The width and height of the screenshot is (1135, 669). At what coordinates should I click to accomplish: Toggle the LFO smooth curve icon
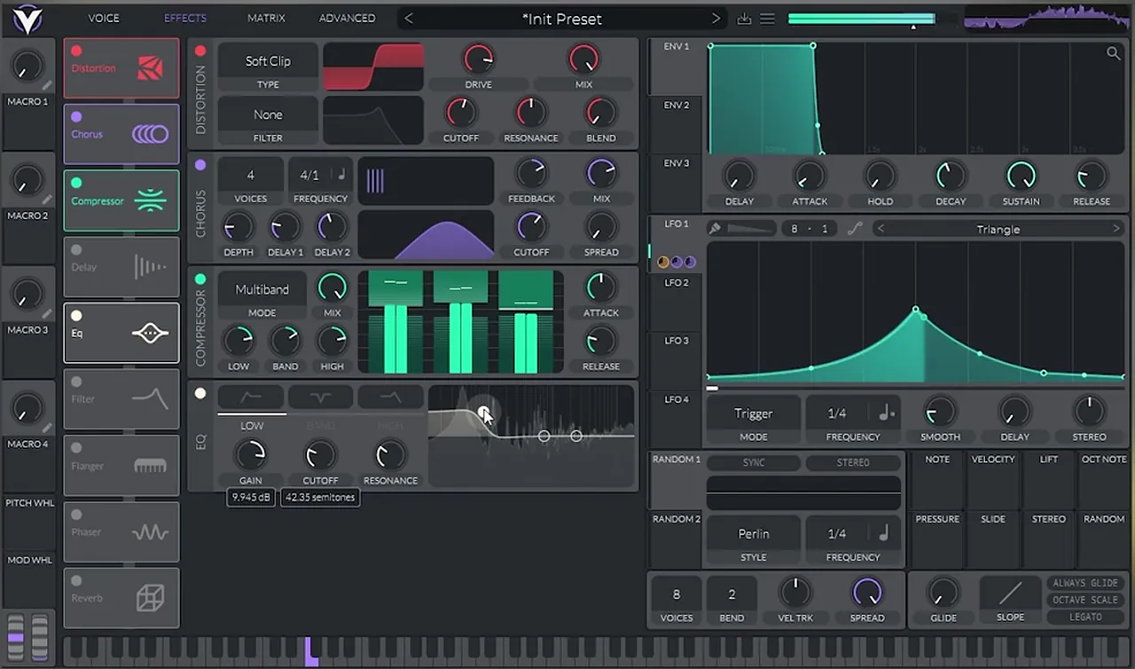[x=854, y=229]
